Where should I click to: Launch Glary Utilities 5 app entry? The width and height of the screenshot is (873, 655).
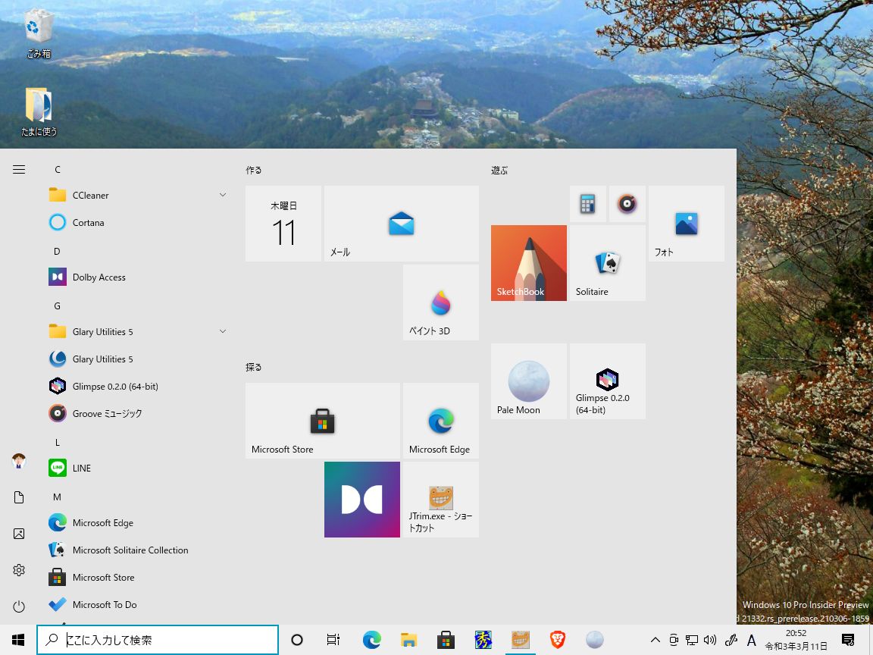point(138,359)
